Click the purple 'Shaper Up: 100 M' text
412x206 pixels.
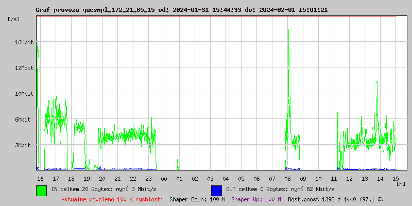[x=256, y=199]
